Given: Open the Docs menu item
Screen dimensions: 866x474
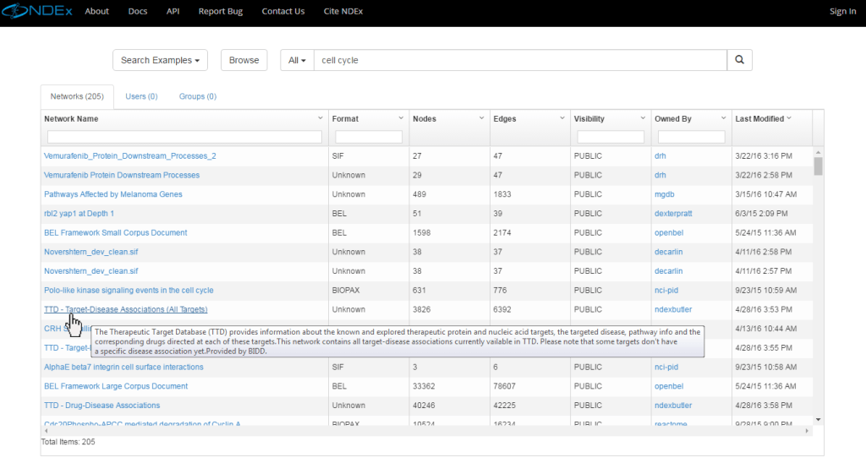Looking at the screenshot, I should point(138,11).
